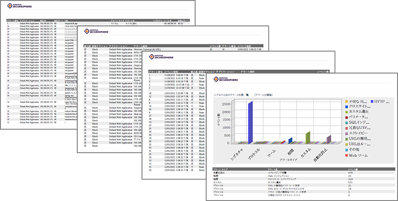Viewport: 398px width, 201px height.
Task: Click the プロトコル x-axis label
Action: coord(254,154)
